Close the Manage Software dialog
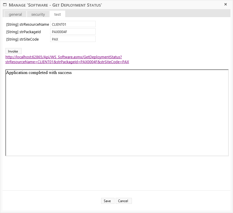The width and height of the screenshot is (233, 213). coord(226,4)
